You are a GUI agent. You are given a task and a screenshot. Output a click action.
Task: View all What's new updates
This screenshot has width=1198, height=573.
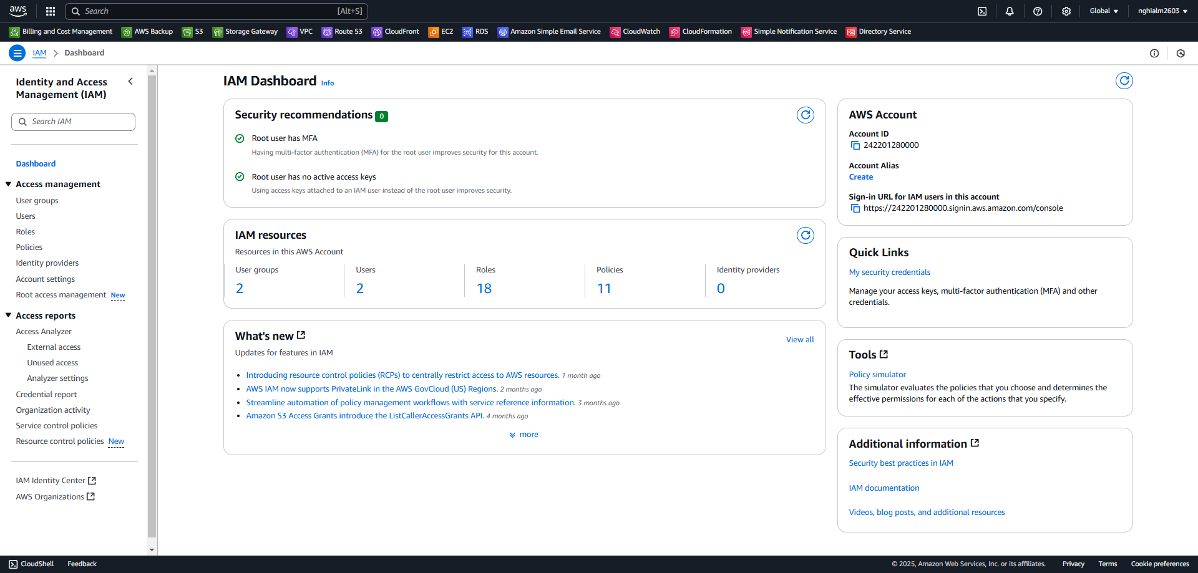coord(800,340)
